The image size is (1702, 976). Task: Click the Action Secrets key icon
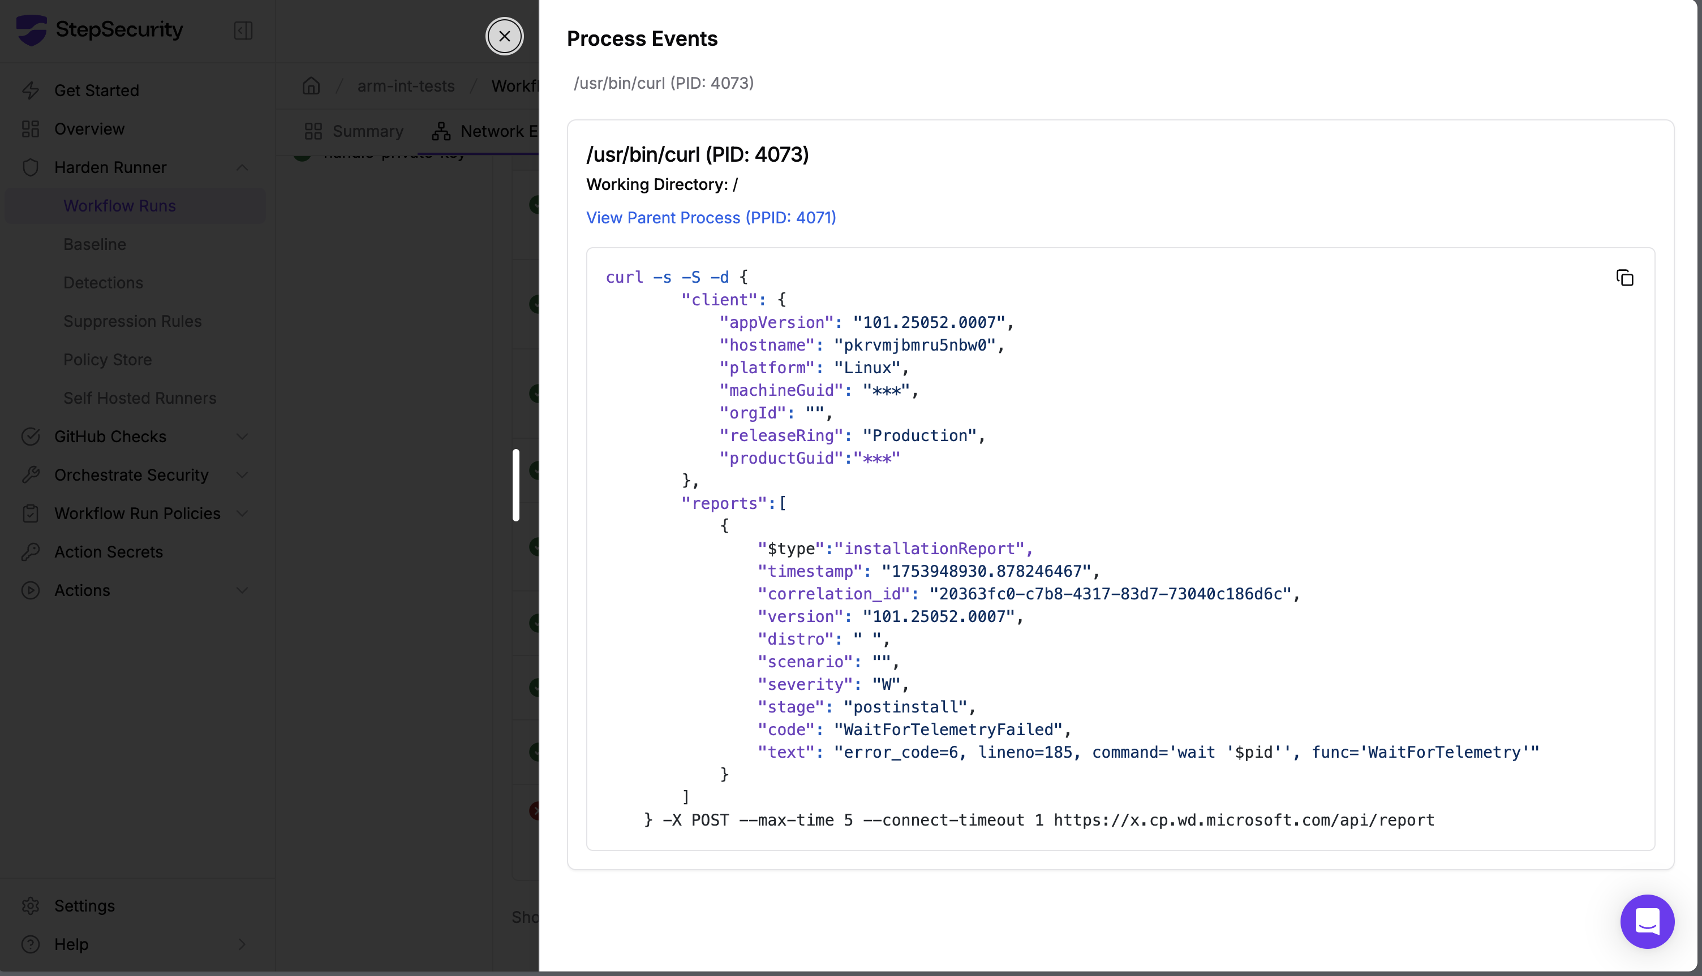[x=30, y=552]
